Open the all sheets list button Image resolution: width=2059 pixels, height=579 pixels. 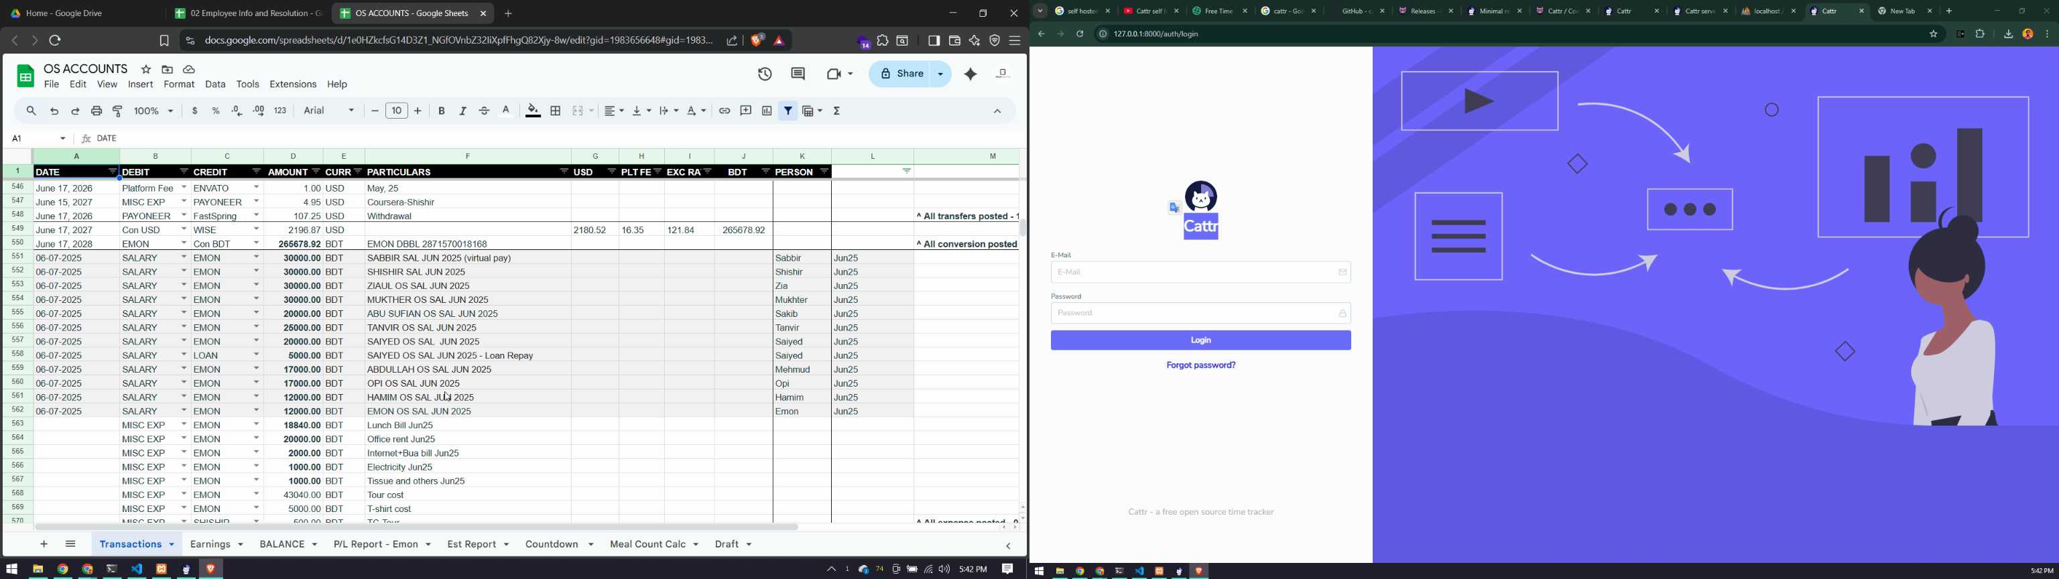[70, 545]
